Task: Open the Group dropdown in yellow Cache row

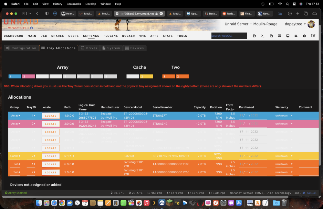Action: pos(16,156)
